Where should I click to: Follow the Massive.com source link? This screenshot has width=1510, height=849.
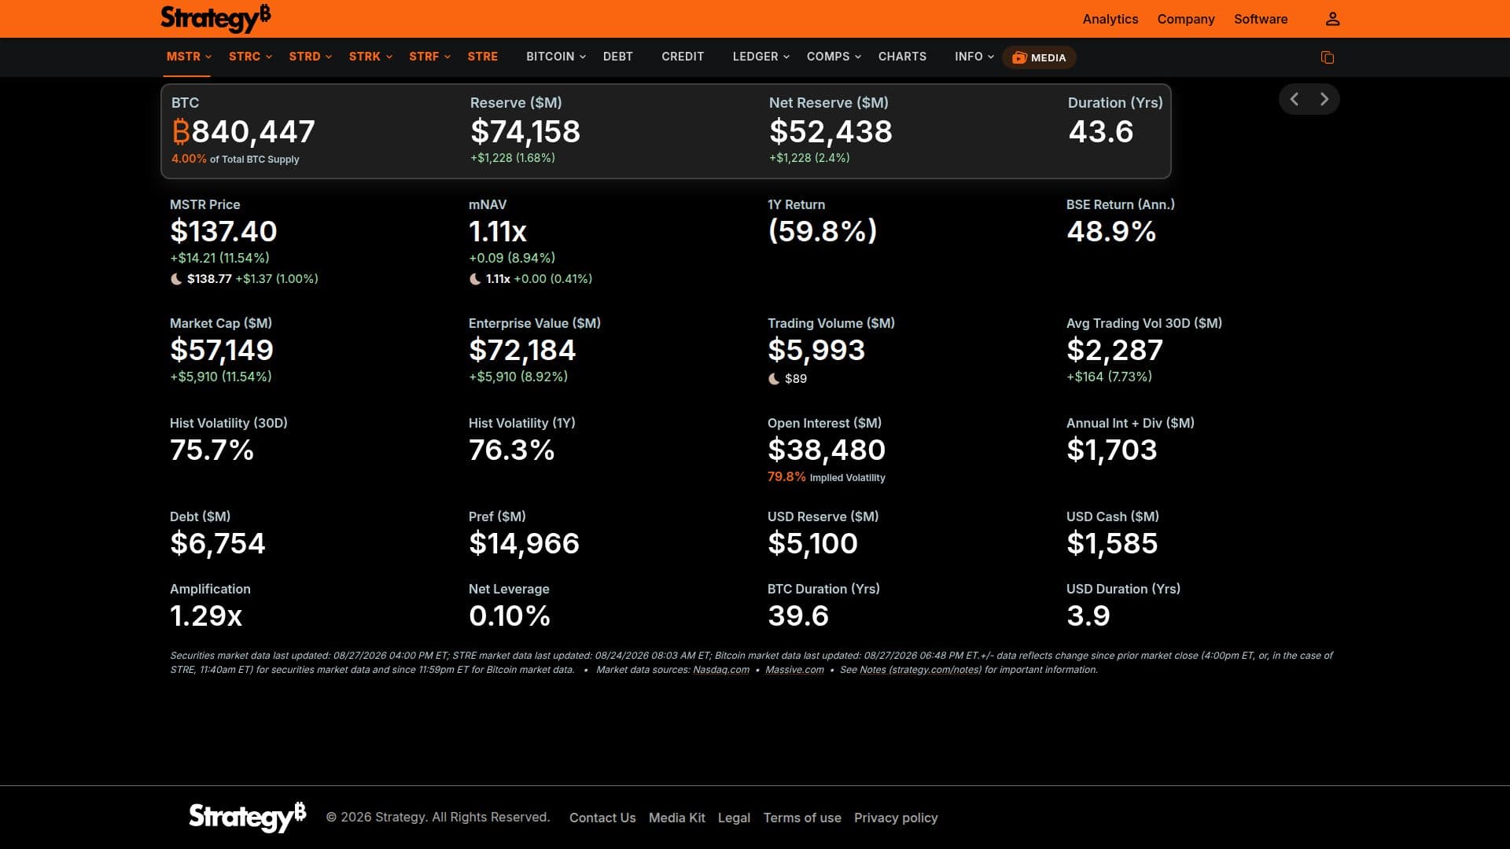click(x=794, y=670)
